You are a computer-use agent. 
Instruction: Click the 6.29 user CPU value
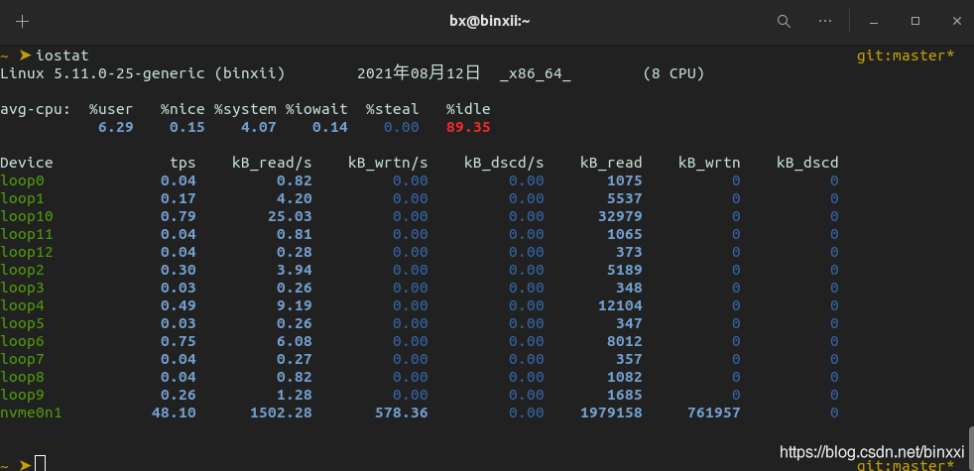[115, 127]
